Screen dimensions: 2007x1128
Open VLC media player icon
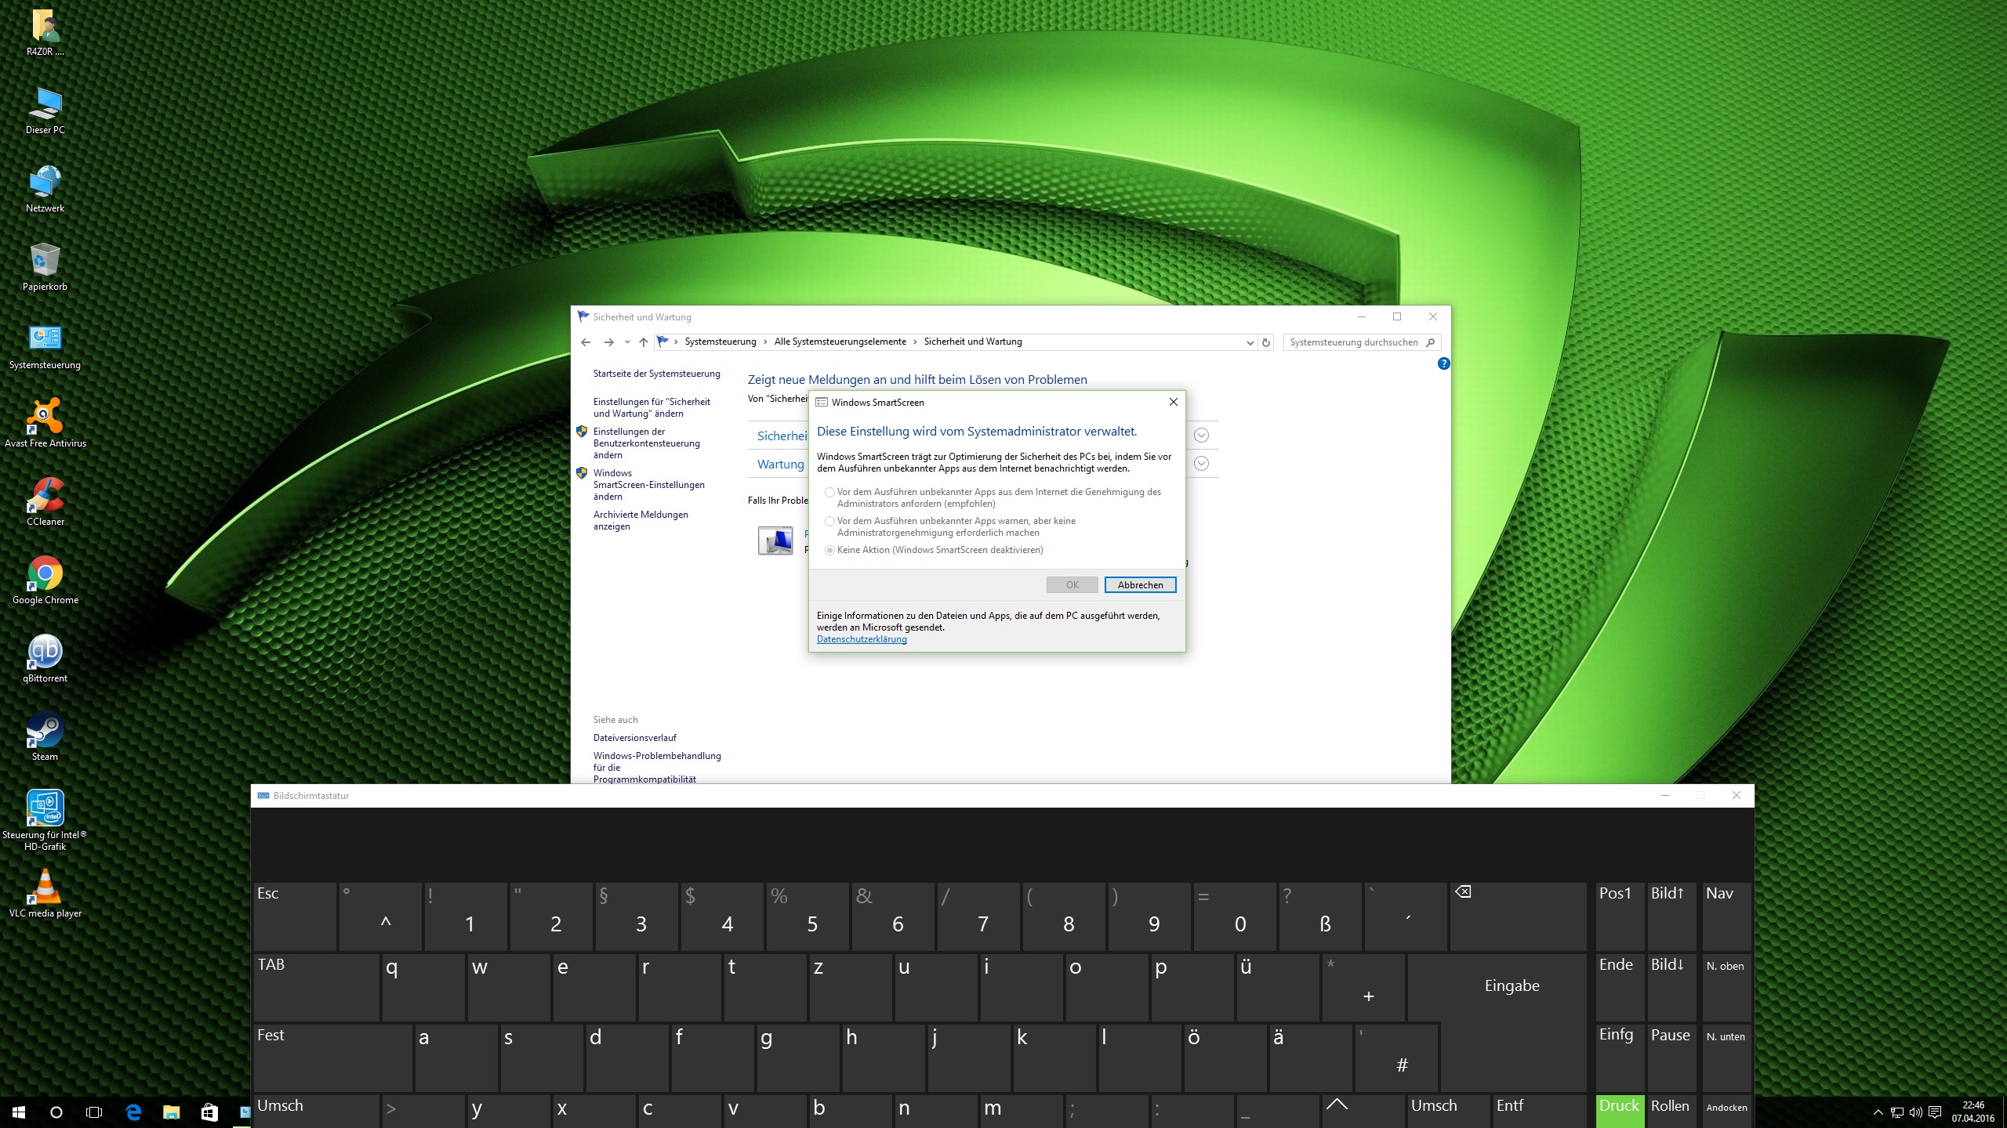click(45, 888)
